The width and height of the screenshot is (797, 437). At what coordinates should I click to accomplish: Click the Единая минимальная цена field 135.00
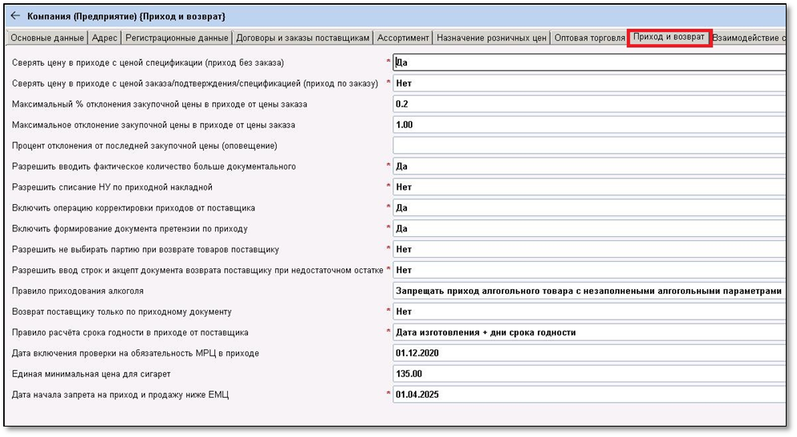588,374
